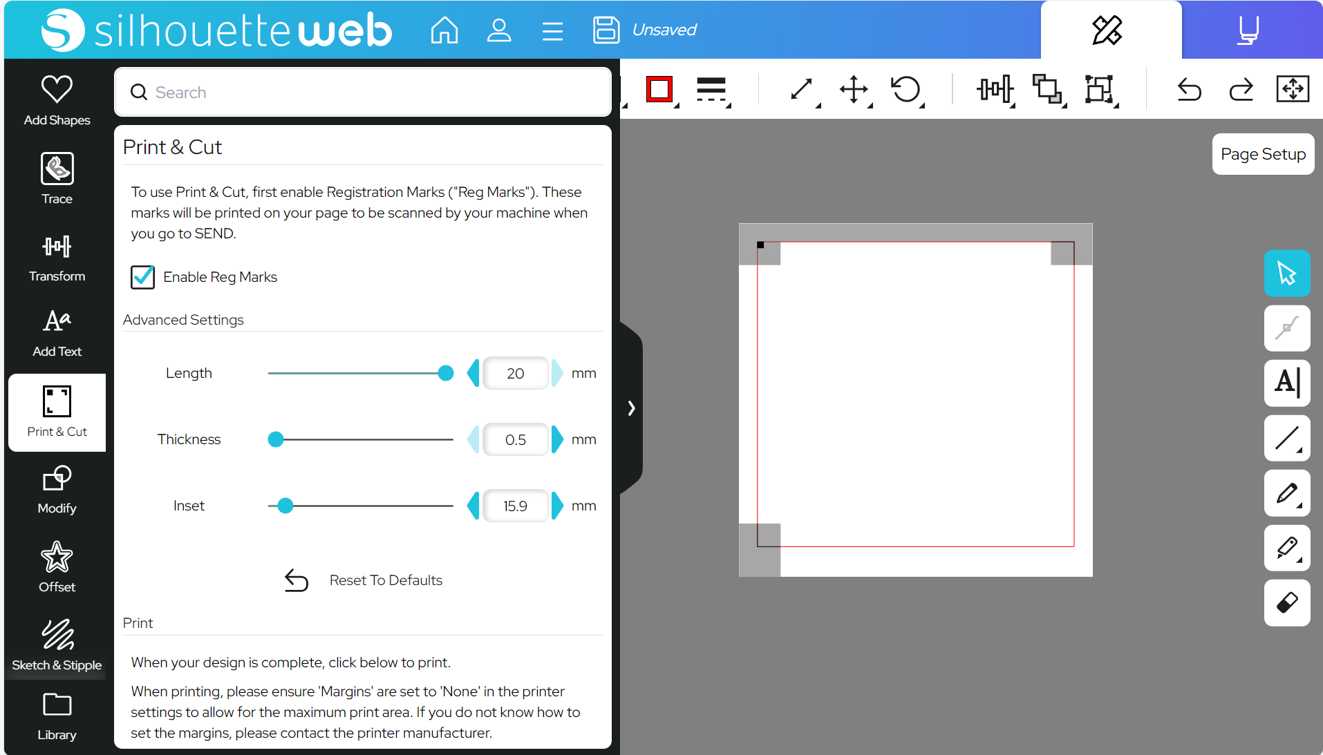Open the move tool dropdown
The image size is (1323, 755).
point(855,90)
